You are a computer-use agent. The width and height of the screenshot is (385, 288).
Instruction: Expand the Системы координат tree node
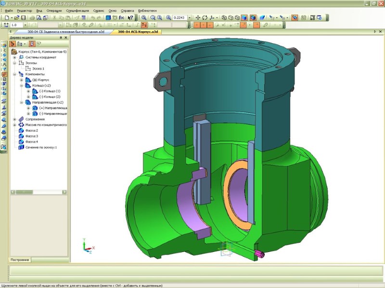[x=14, y=57]
